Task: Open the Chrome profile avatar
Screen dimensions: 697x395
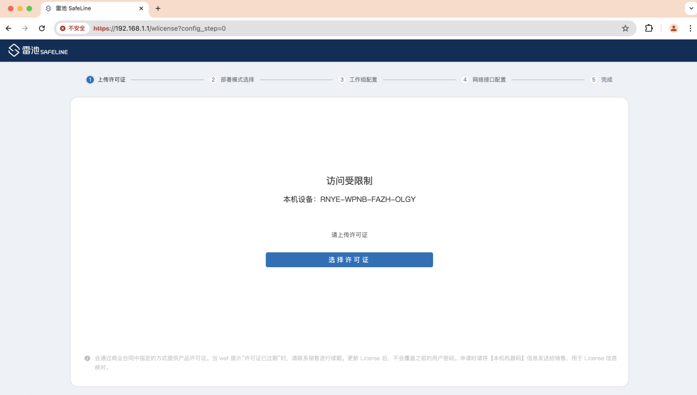Action: coord(673,29)
